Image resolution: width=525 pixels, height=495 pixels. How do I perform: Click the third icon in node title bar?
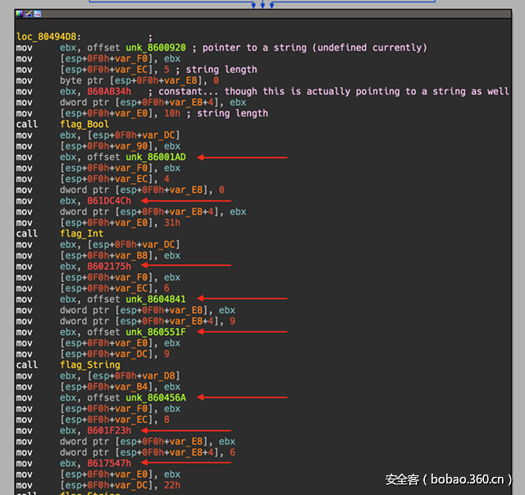coord(37,15)
